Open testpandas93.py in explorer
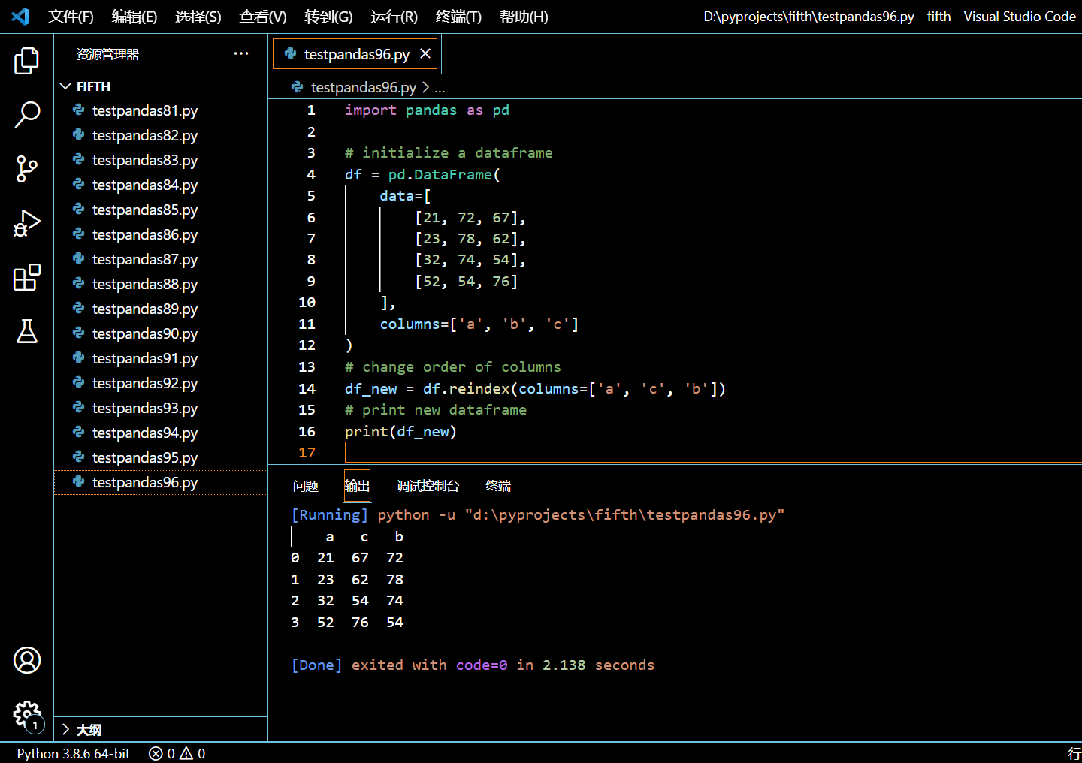Image resolution: width=1082 pixels, height=763 pixels. pyautogui.click(x=161, y=408)
